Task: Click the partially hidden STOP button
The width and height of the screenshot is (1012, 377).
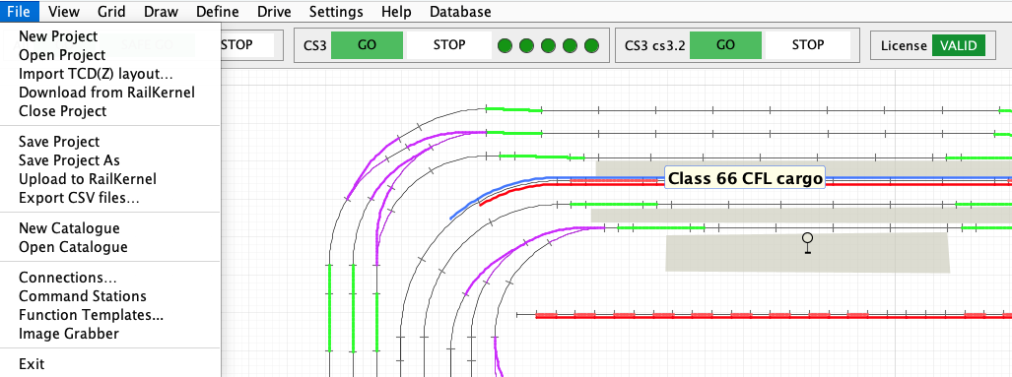Action: click(x=247, y=45)
